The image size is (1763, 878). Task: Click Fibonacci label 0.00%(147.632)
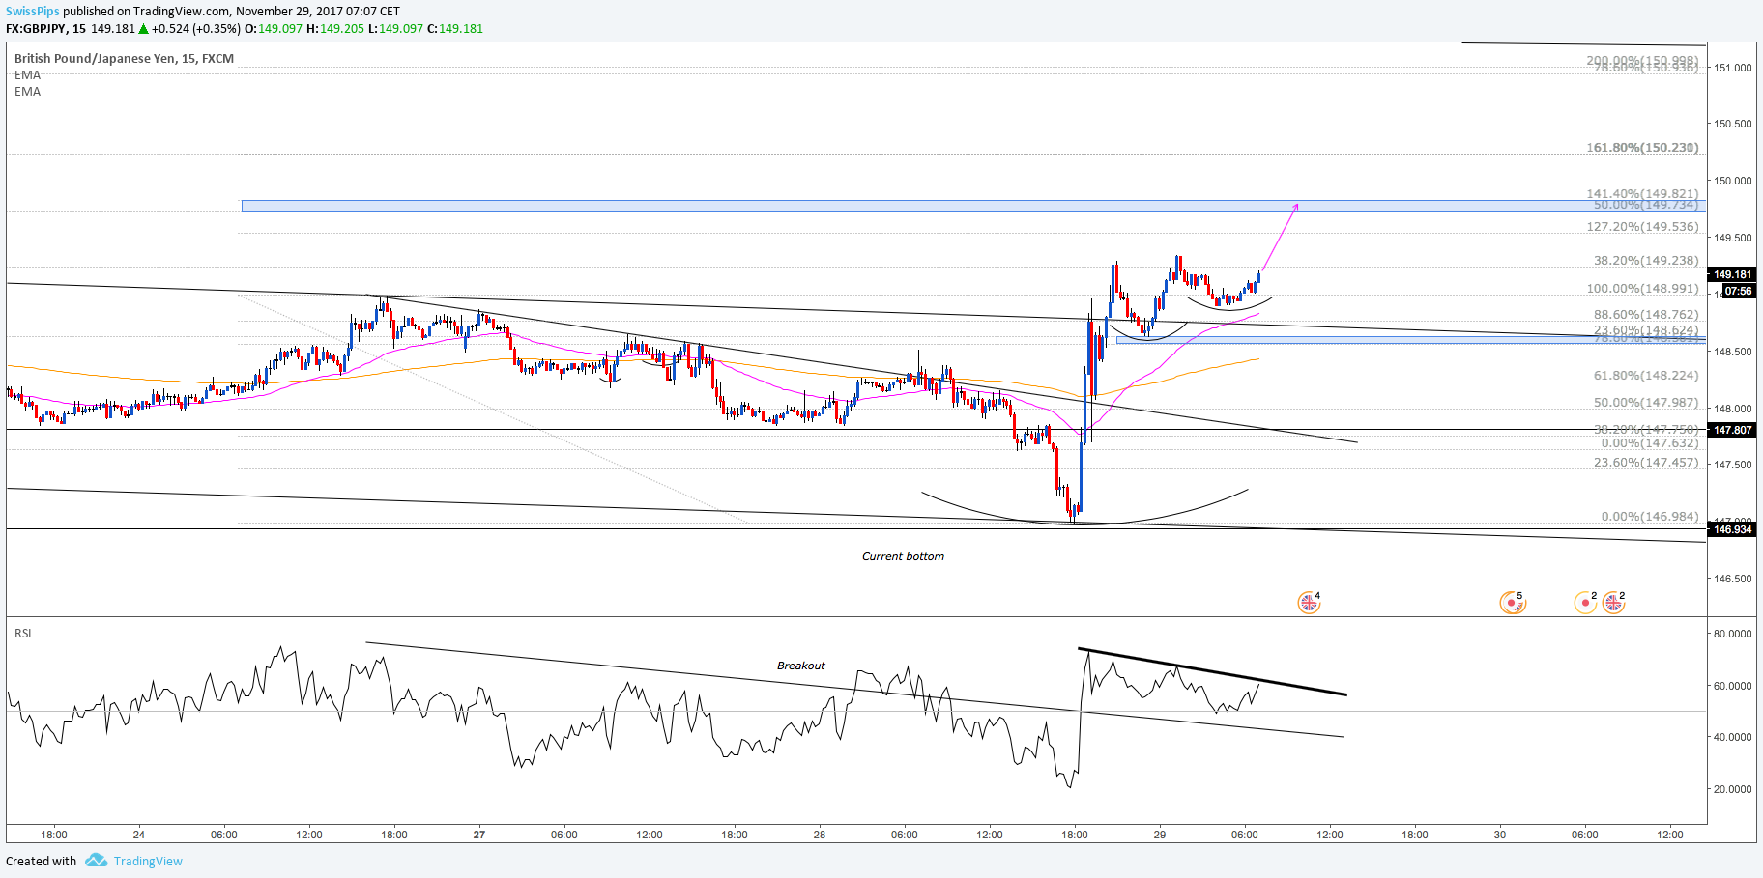tap(1650, 443)
